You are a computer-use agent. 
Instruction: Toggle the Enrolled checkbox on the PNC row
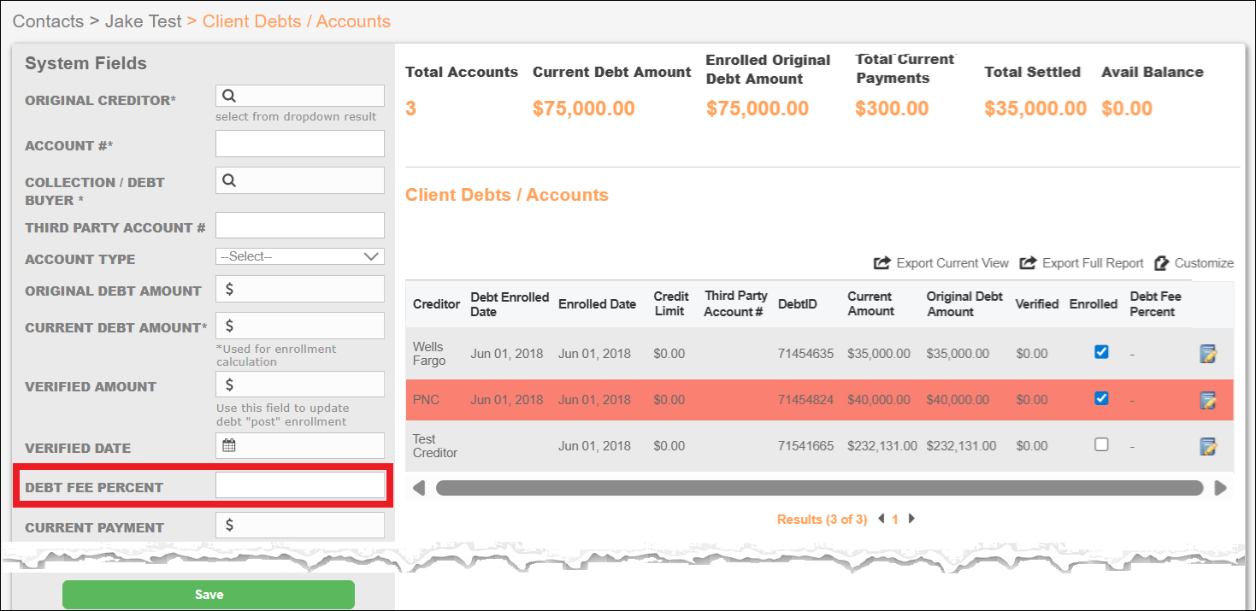(x=1101, y=398)
